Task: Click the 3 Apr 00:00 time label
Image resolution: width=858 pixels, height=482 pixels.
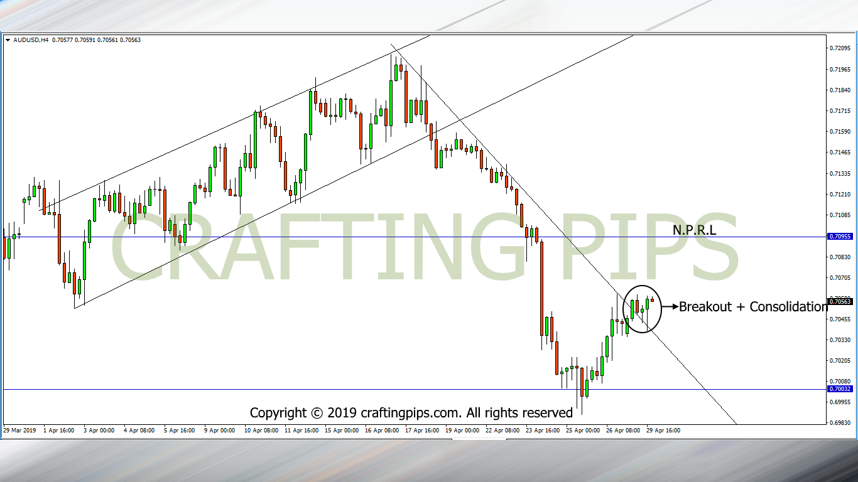Action: pos(100,431)
